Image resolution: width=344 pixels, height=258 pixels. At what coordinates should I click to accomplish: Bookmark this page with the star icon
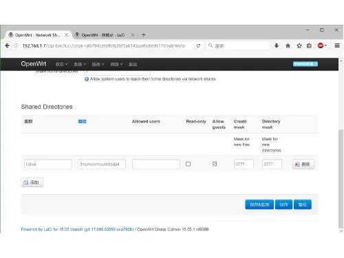pos(299,45)
